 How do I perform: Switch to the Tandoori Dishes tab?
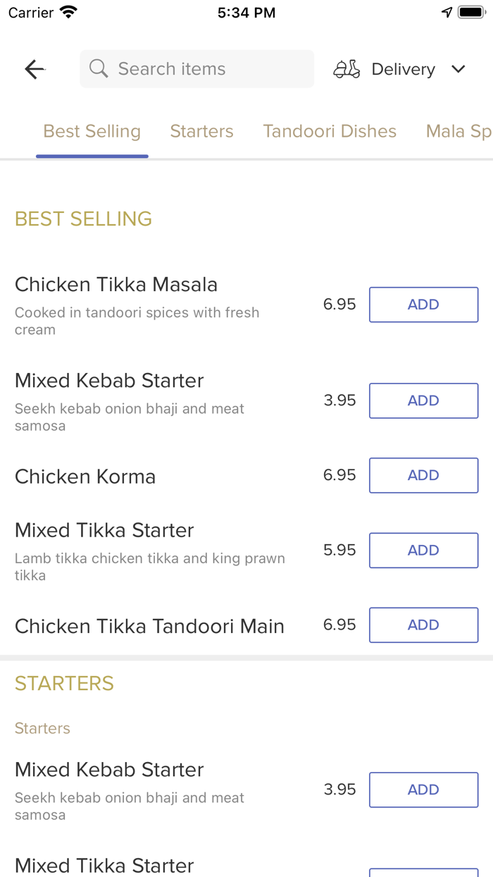[330, 131]
